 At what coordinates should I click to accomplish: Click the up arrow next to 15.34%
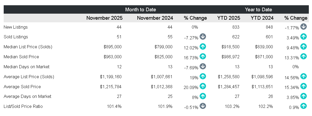(304, 86)
